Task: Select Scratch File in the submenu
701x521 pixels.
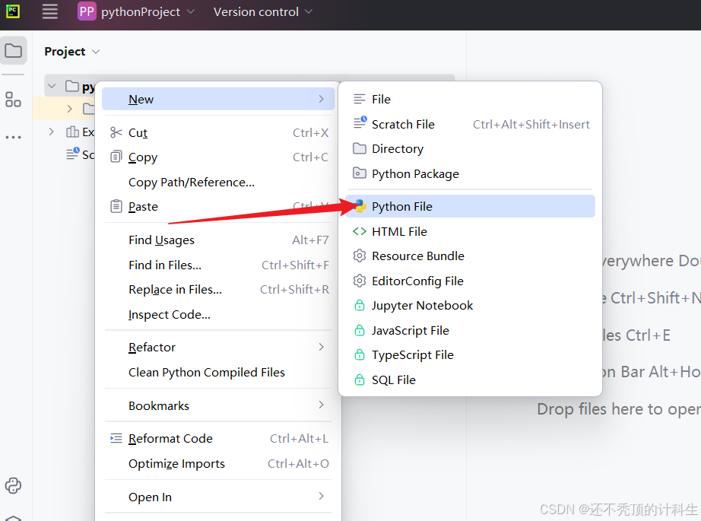Action: pyautogui.click(x=403, y=124)
